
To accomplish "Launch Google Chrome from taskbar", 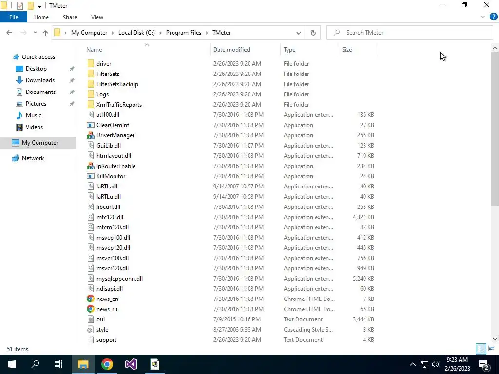I will click(x=107, y=364).
